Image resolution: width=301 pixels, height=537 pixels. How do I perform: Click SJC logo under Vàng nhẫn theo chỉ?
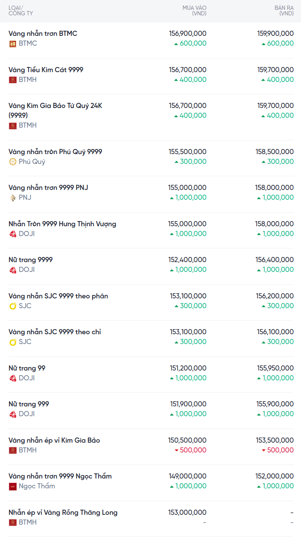pos(13,342)
